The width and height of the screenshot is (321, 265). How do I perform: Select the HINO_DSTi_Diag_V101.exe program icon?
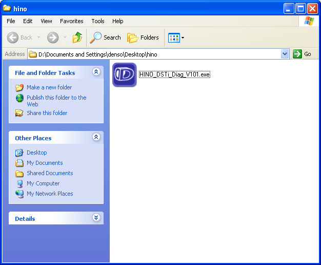coord(125,74)
